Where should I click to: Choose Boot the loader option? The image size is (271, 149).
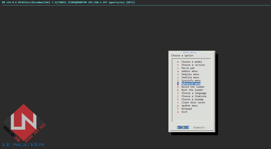click(x=192, y=90)
